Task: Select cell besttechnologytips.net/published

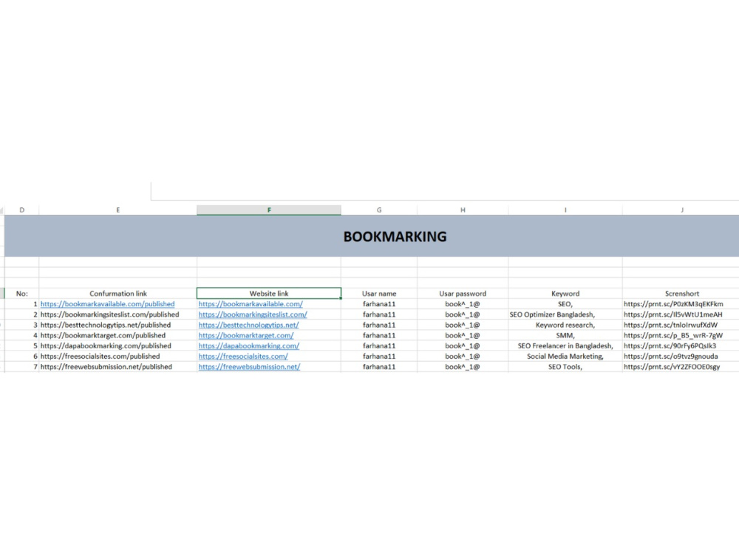Action: [118, 325]
